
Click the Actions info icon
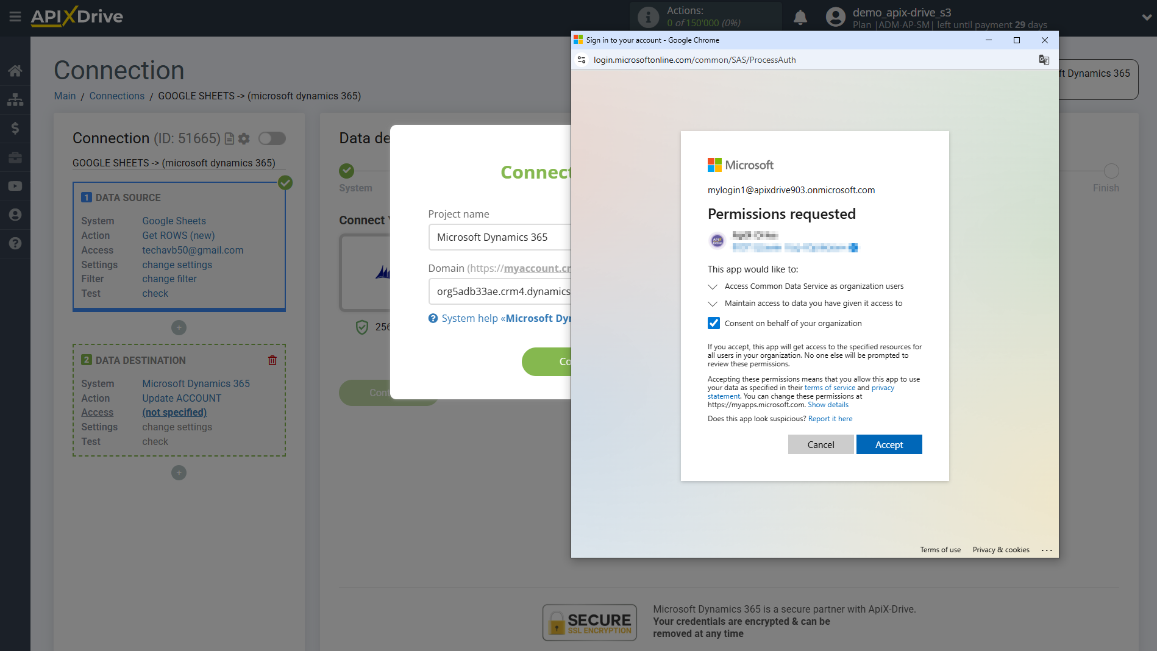coord(649,17)
